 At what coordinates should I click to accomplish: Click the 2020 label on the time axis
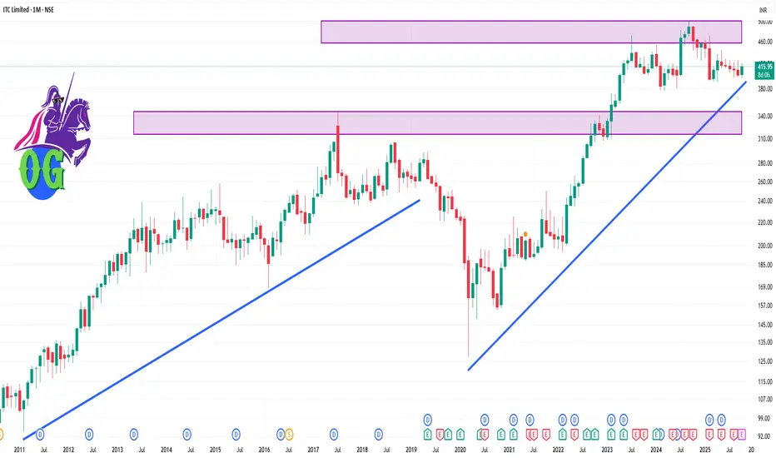(x=460, y=449)
